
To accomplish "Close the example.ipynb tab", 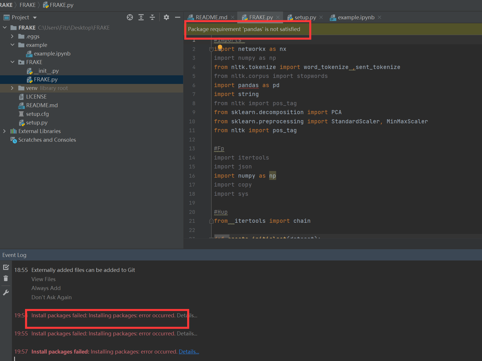I will pyautogui.click(x=379, y=17).
